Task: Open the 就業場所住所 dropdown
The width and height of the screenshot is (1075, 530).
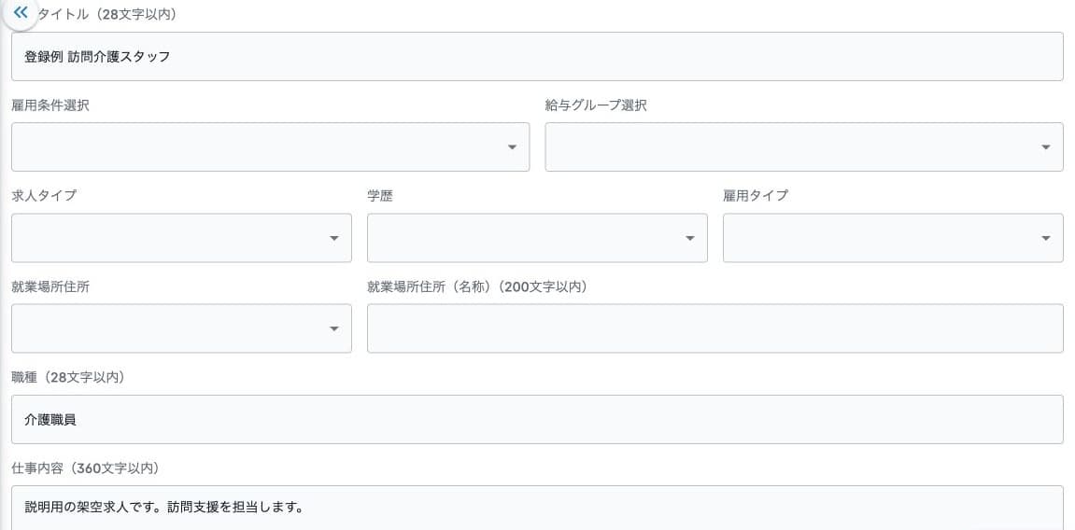Action: click(182, 328)
